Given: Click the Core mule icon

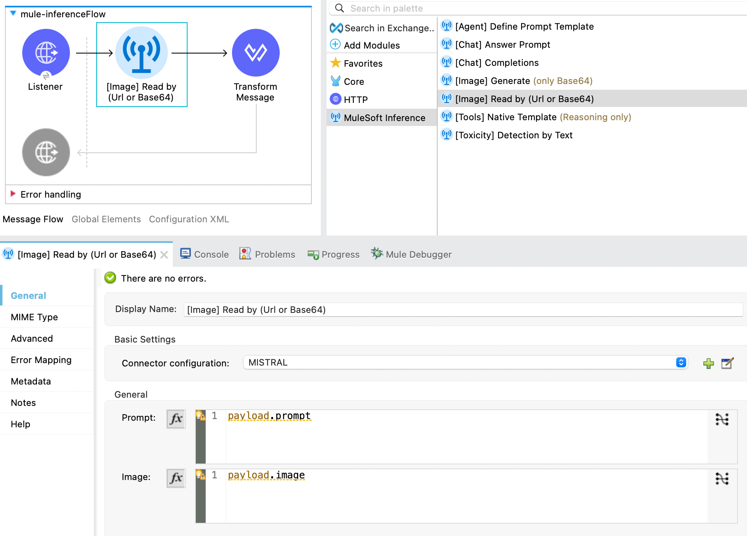Looking at the screenshot, I should (336, 81).
